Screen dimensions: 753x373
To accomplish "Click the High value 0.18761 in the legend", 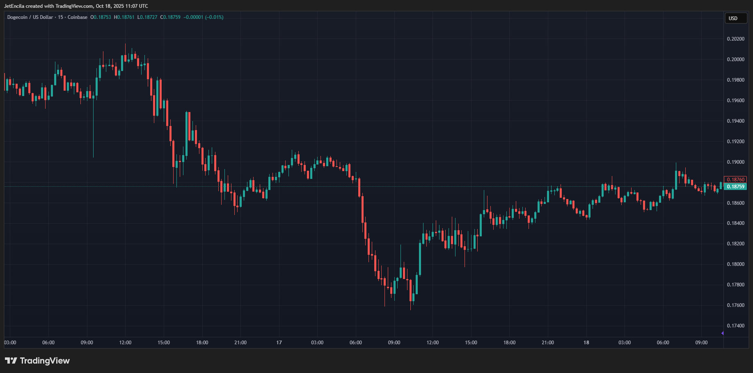I will pyautogui.click(x=125, y=17).
